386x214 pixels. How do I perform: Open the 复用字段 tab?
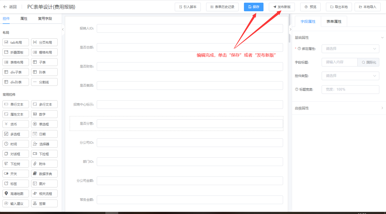point(45,19)
